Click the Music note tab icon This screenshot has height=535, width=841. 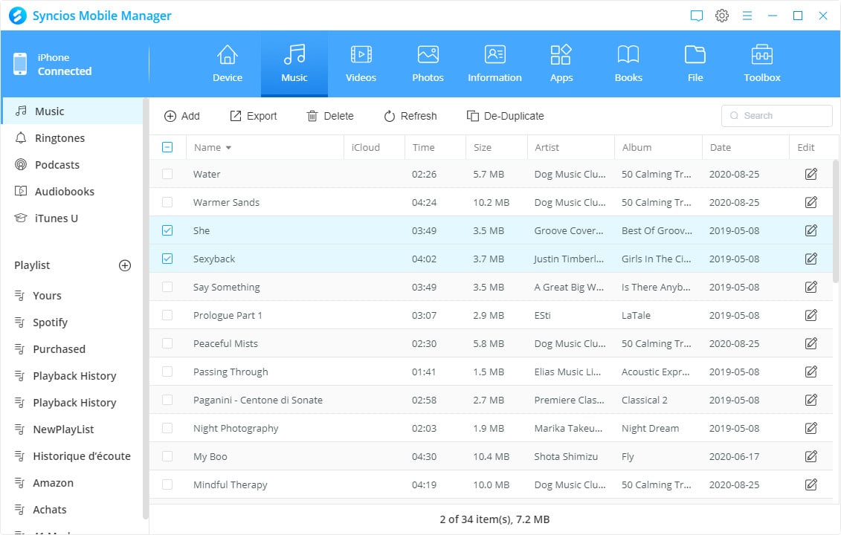(x=294, y=54)
